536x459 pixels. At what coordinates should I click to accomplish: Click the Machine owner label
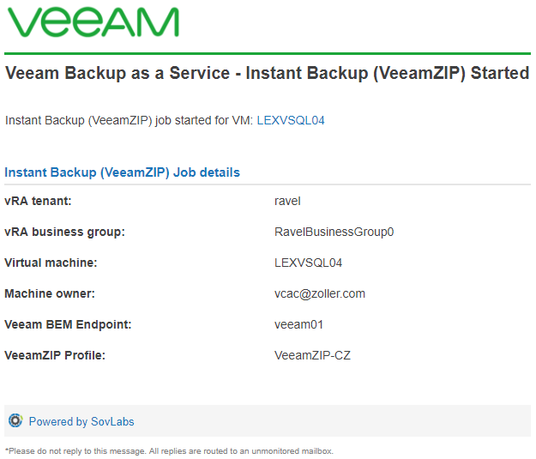pyautogui.click(x=50, y=293)
